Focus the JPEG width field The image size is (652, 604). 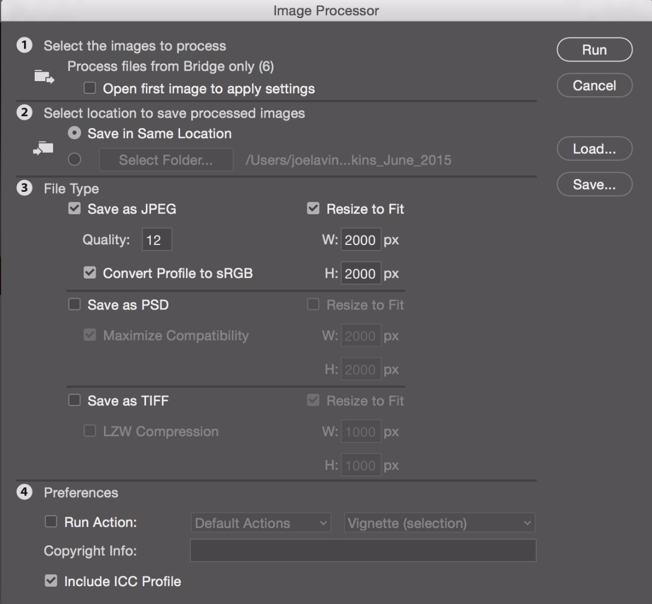[x=361, y=239]
